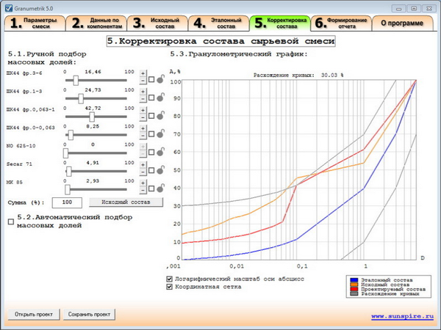Check the box for ШК44 фр.0,063-1

click(x=151, y=116)
